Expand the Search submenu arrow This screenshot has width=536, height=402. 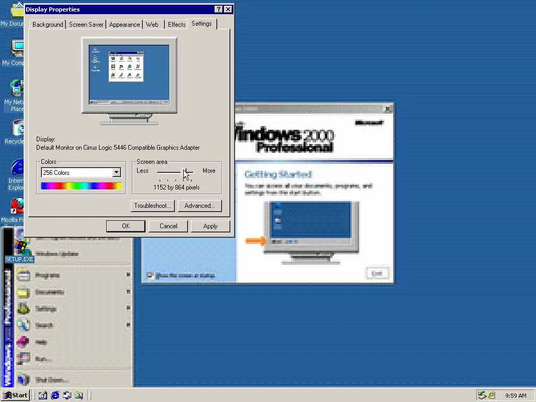128,325
